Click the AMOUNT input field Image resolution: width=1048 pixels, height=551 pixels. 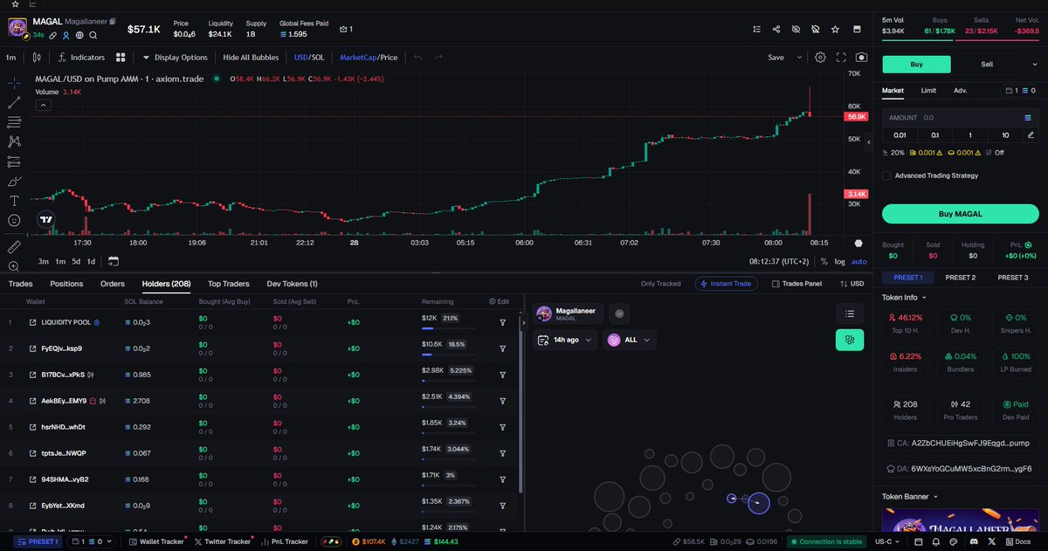[x=960, y=117]
